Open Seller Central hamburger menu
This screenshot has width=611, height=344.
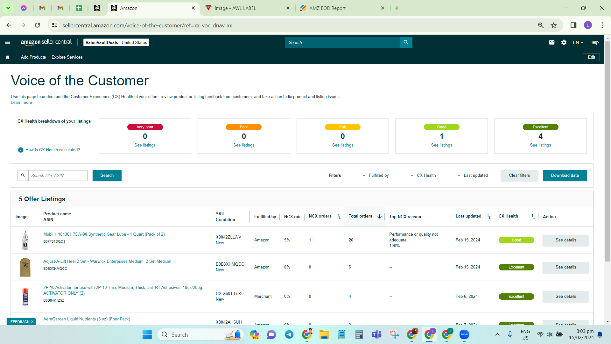pos(8,42)
